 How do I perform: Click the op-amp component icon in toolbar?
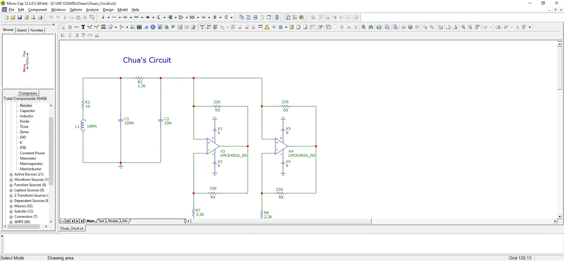click(181, 17)
